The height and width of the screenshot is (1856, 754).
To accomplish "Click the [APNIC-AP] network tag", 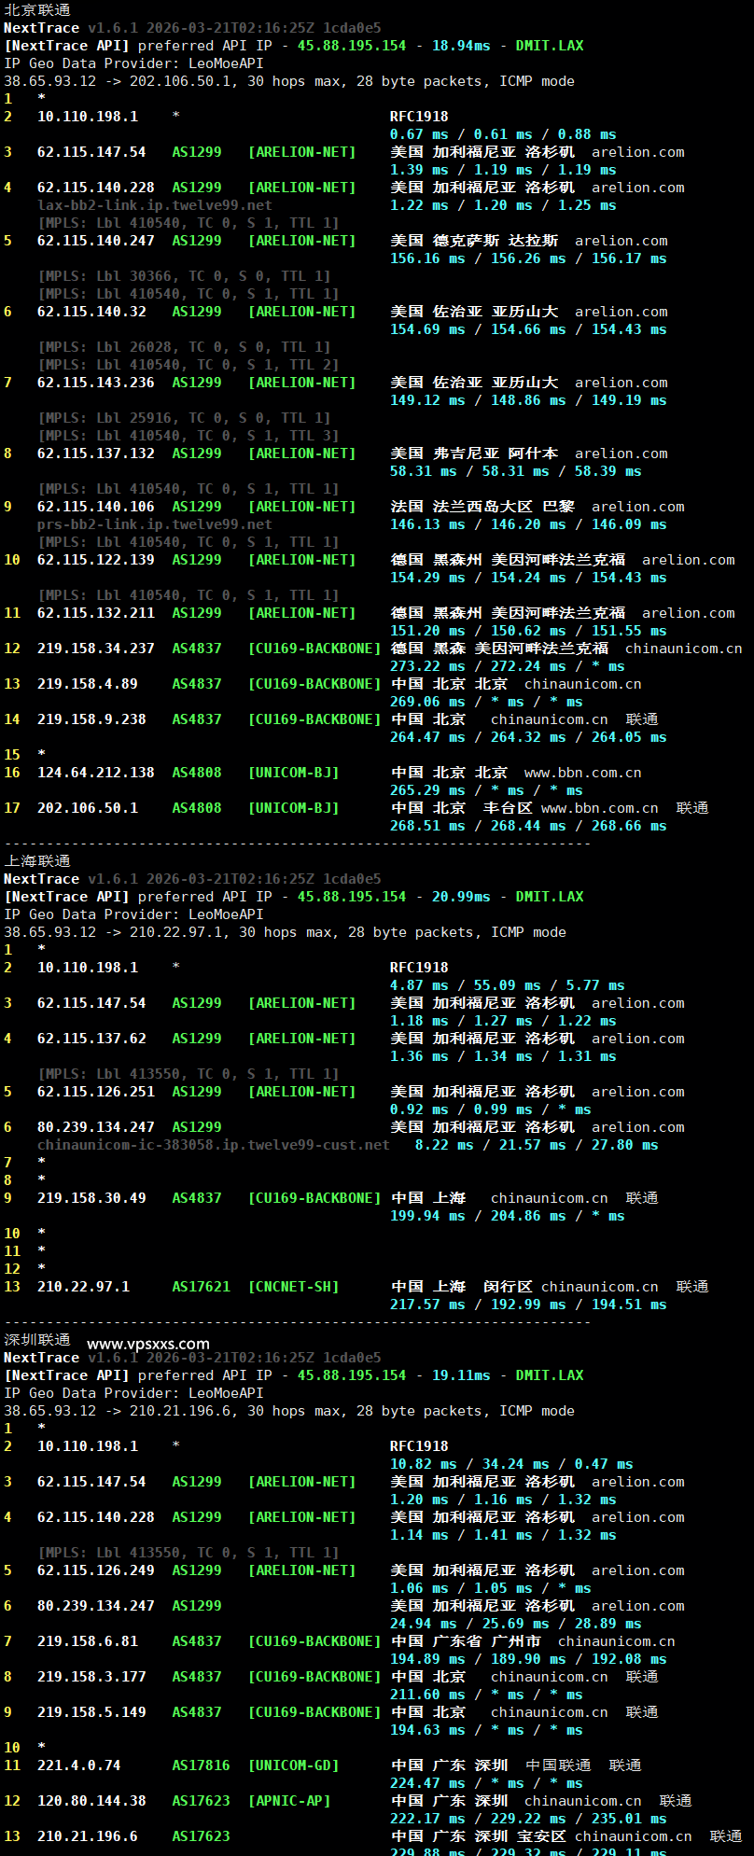I will point(289,1801).
